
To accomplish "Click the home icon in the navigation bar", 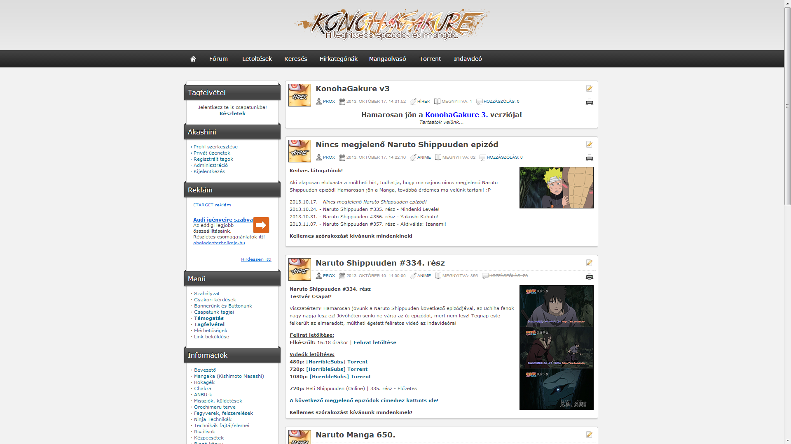I will 193,59.
